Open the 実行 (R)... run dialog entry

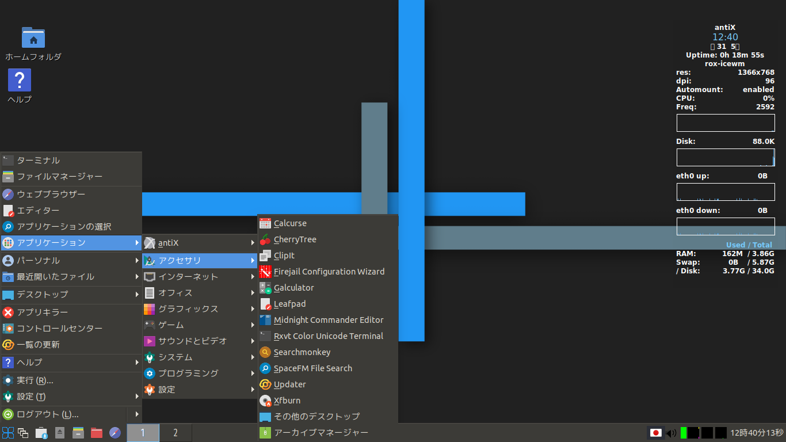point(71,380)
